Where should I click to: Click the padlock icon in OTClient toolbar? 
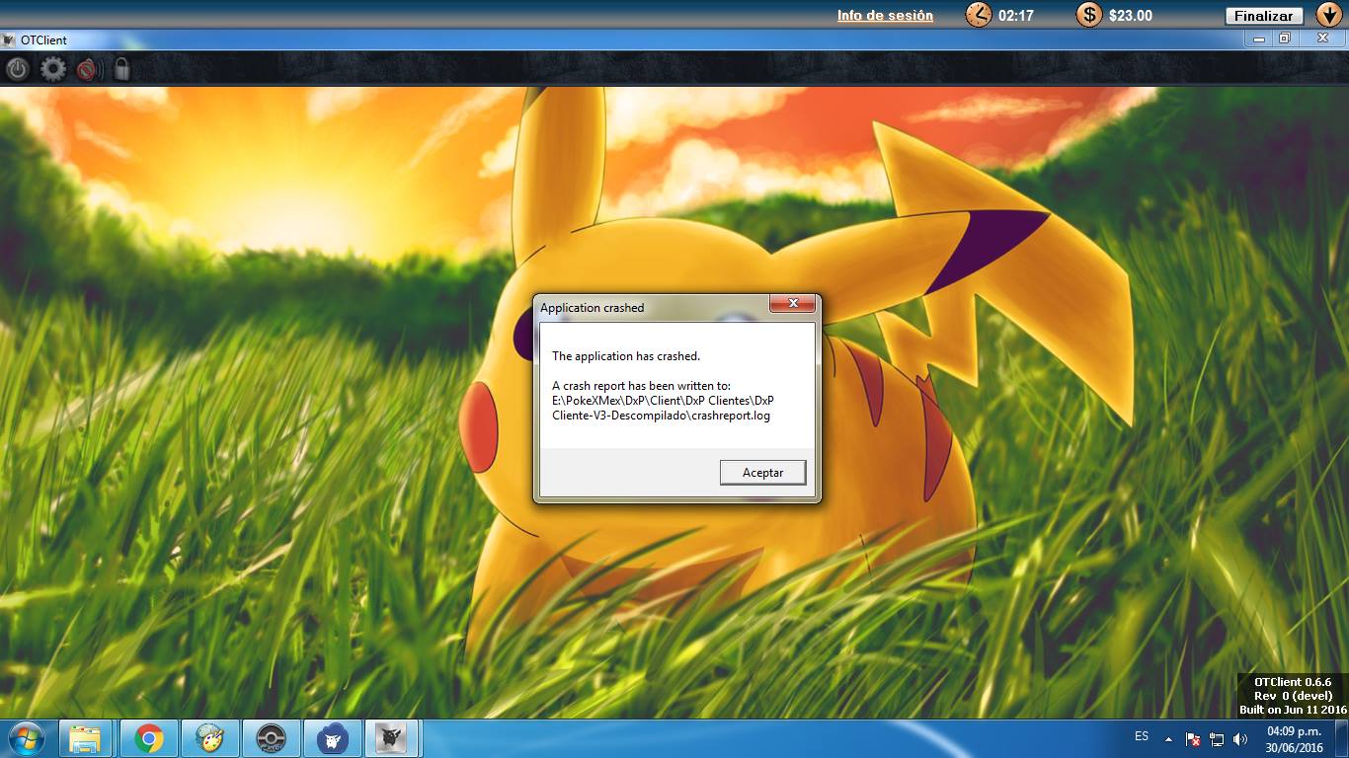tap(121, 69)
